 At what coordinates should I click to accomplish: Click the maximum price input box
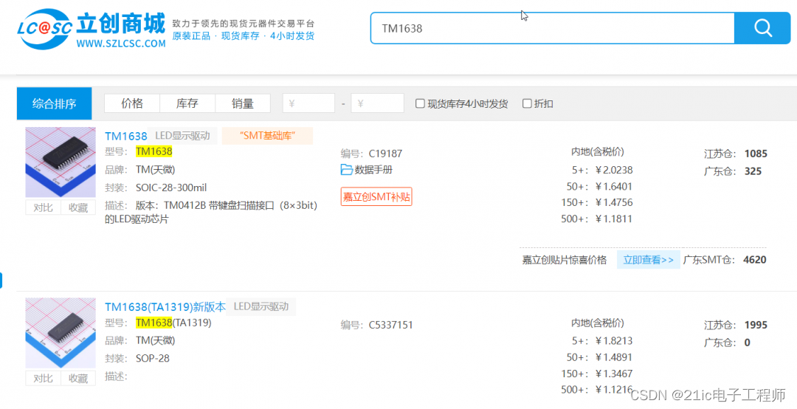(378, 103)
